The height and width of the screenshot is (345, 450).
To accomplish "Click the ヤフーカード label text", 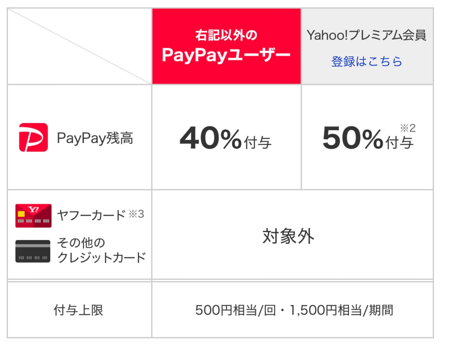I will pos(91,215).
